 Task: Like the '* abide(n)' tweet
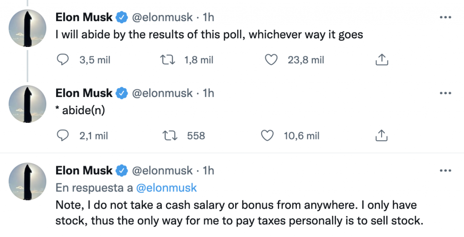point(268,135)
